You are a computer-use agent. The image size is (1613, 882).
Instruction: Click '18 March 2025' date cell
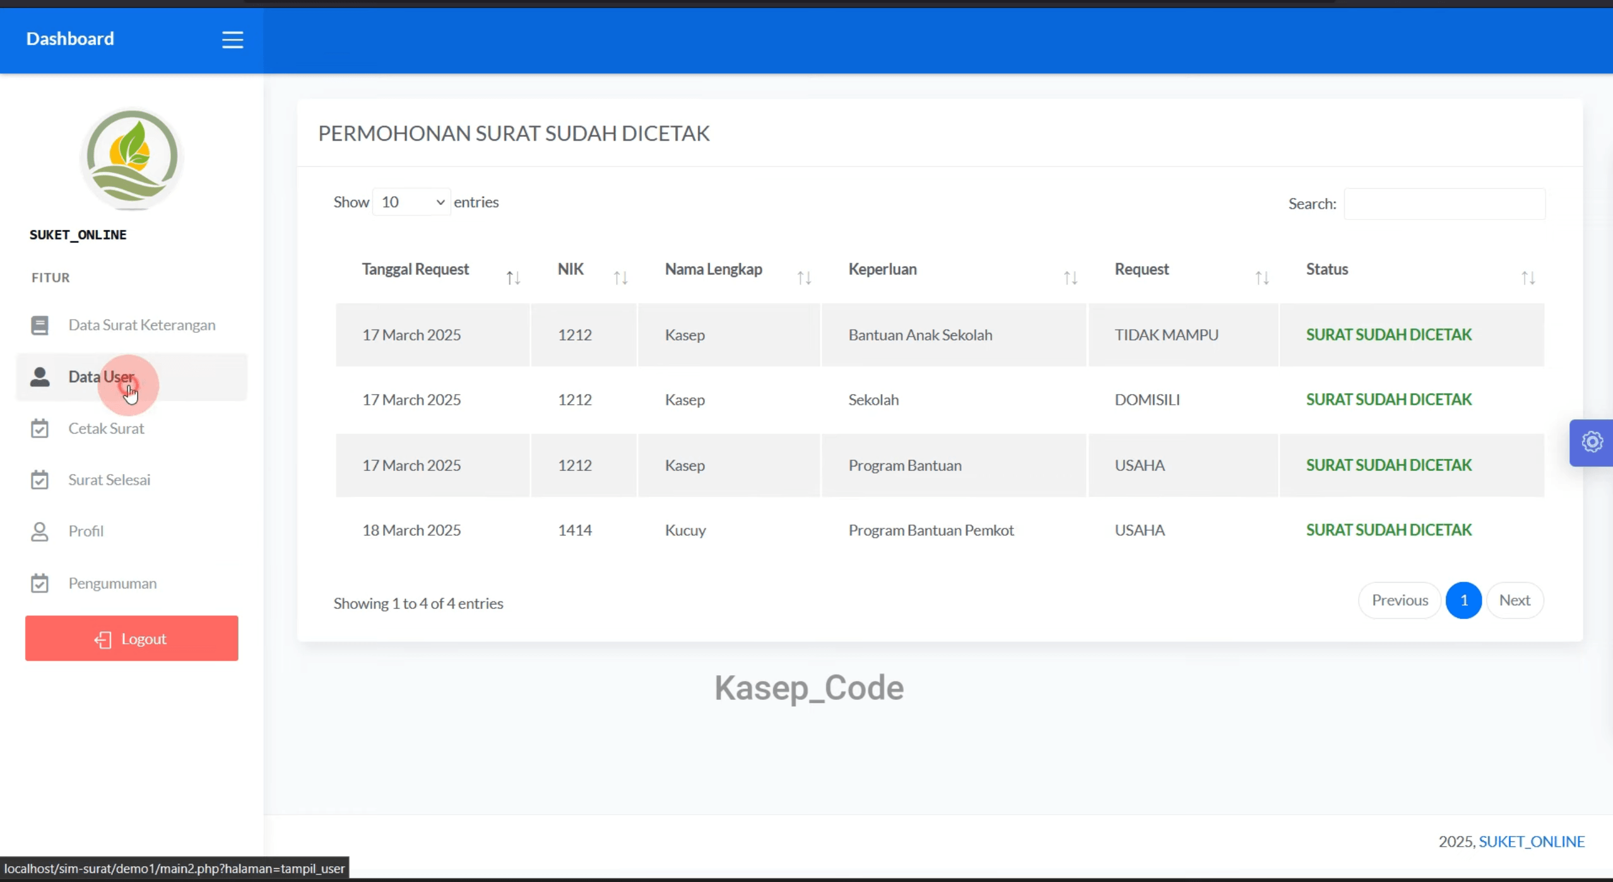(432, 531)
